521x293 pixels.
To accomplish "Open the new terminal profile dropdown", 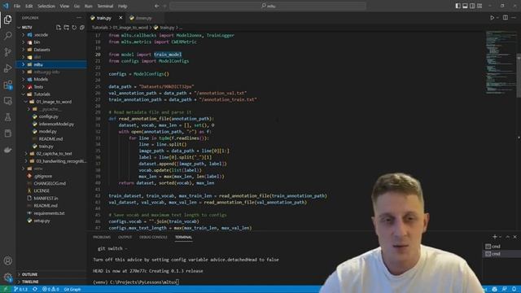I will coord(501,237).
